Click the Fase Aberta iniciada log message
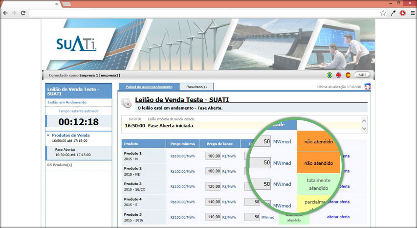 click(x=171, y=126)
